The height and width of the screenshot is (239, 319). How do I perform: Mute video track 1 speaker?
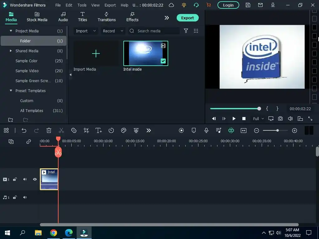(25, 179)
